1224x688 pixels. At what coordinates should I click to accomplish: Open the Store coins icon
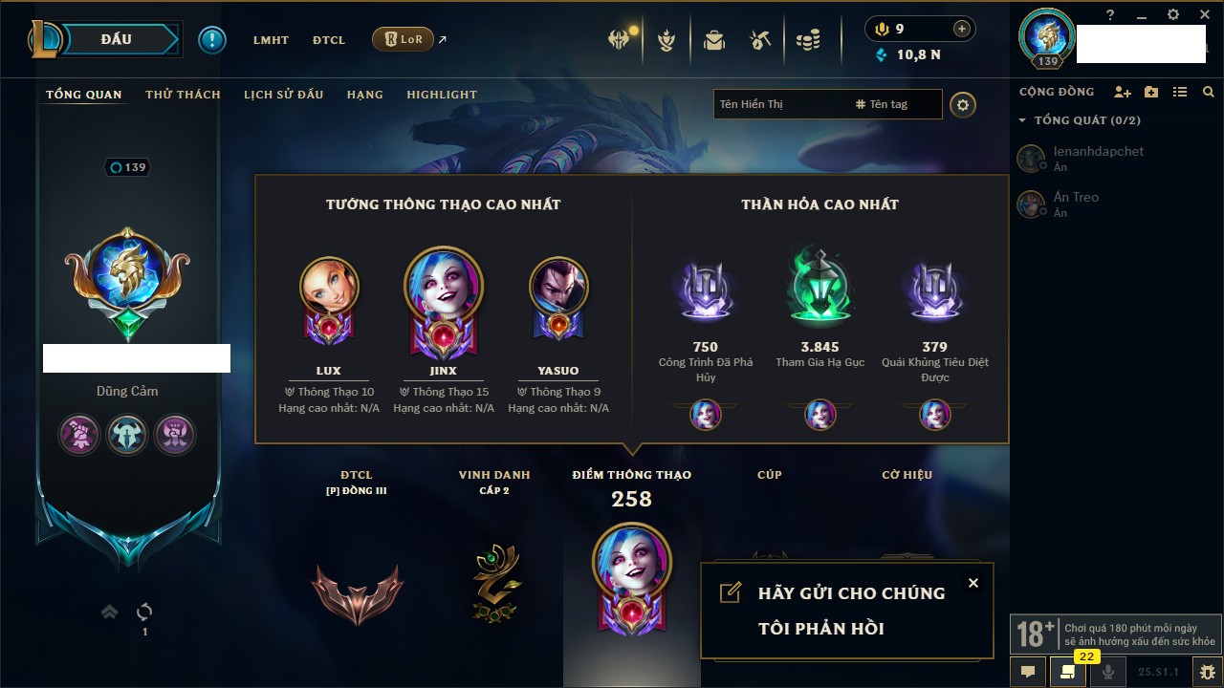point(808,40)
